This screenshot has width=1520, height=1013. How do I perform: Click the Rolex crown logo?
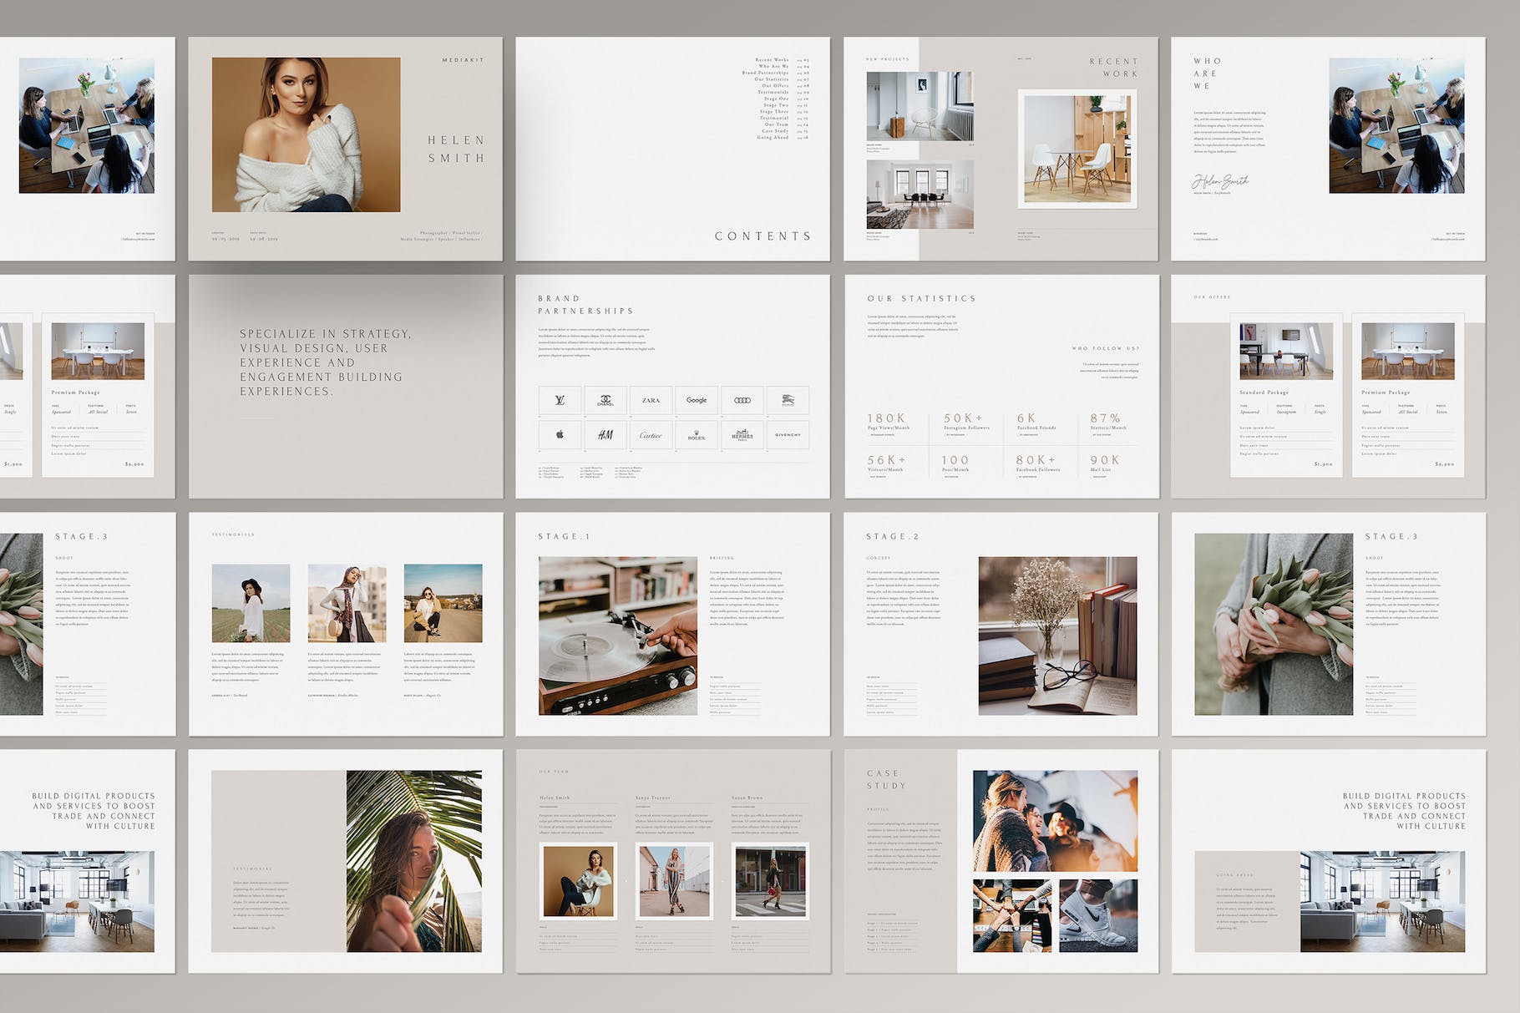point(697,435)
